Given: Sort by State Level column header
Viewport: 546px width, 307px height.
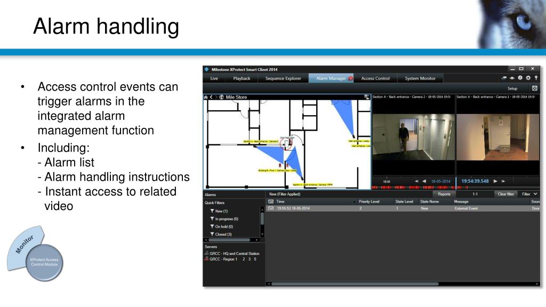Looking at the screenshot, I should (x=405, y=201).
